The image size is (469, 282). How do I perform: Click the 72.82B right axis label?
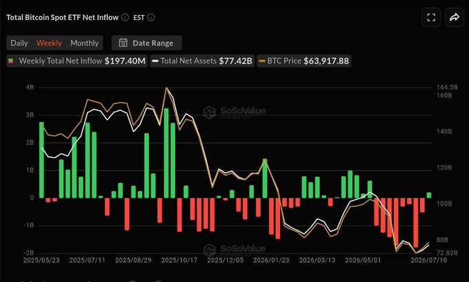[x=447, y=252]
